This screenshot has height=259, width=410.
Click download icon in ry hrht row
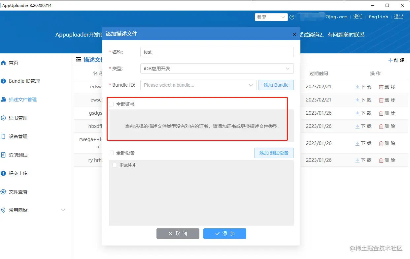(357, 160)
